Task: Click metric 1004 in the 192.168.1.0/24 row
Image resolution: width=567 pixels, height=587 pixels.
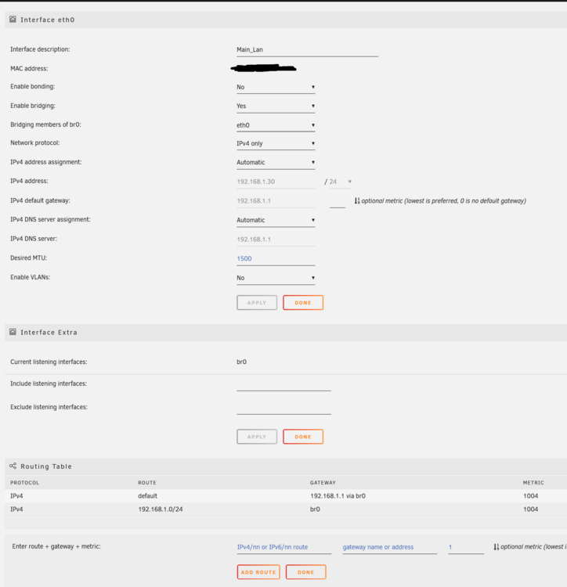Action: click(x=531, y=510)
